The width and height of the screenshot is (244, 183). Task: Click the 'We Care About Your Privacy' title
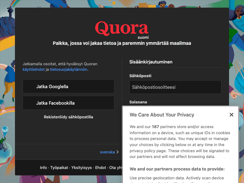[x=162, y=115]
